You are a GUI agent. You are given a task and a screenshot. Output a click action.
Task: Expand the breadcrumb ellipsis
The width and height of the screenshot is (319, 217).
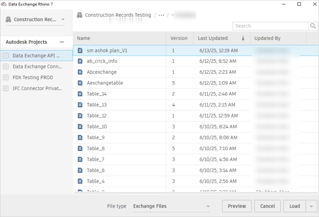point(161,15)
